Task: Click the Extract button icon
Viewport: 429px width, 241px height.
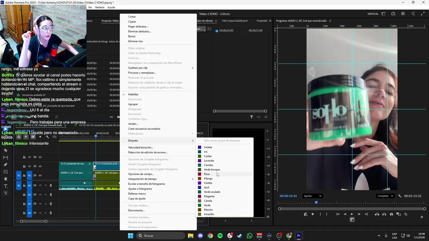Action: click(384, 214)
